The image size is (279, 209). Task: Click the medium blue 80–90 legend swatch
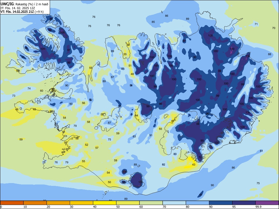click(x=198, y=203)
